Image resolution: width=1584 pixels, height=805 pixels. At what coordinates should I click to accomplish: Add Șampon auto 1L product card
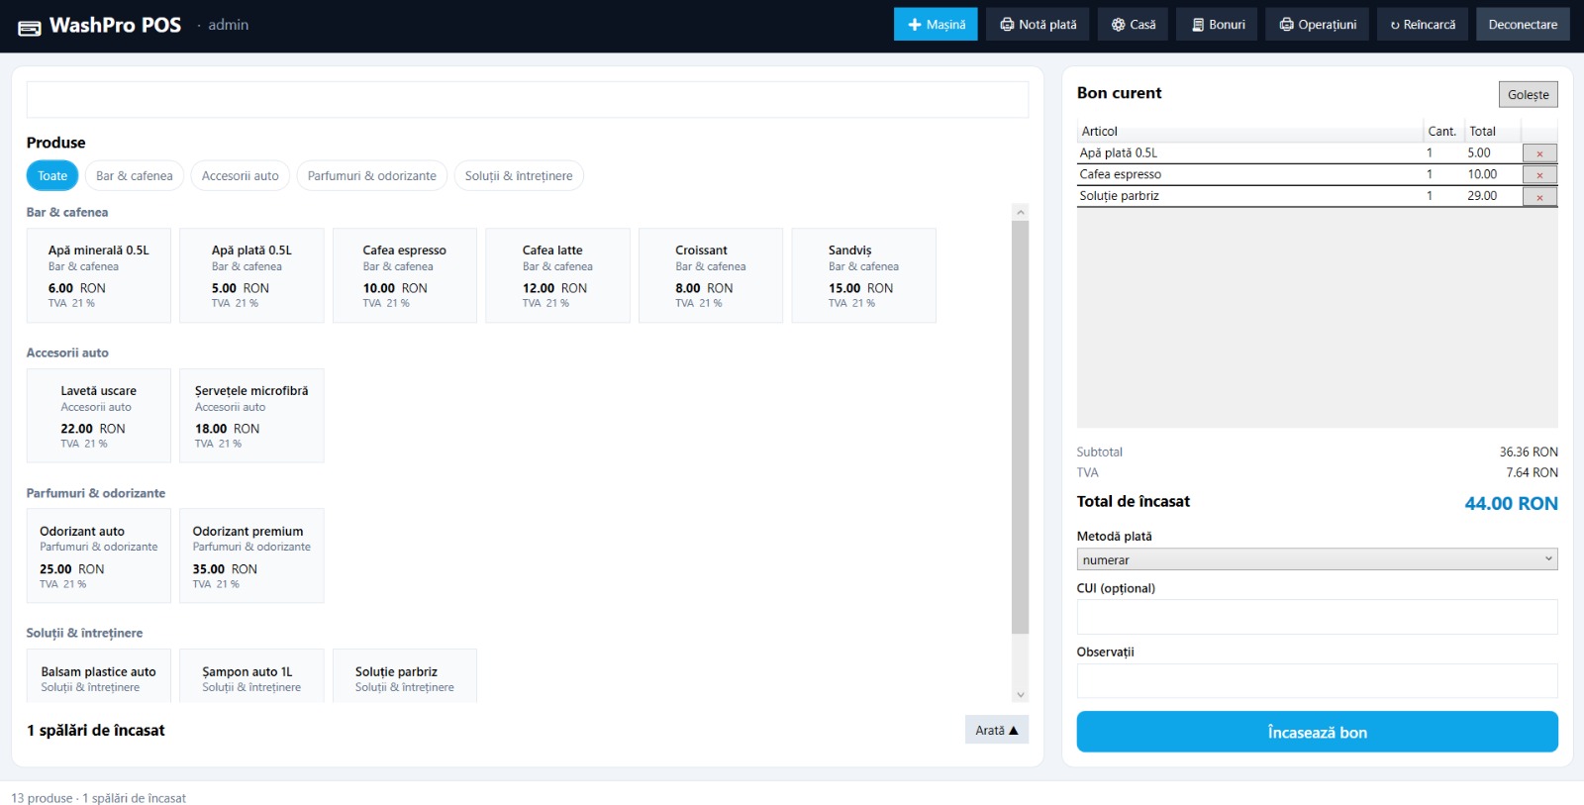[251, 676]
